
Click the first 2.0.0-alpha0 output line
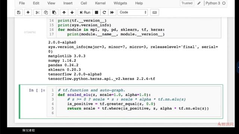click(x=62, y=42)
